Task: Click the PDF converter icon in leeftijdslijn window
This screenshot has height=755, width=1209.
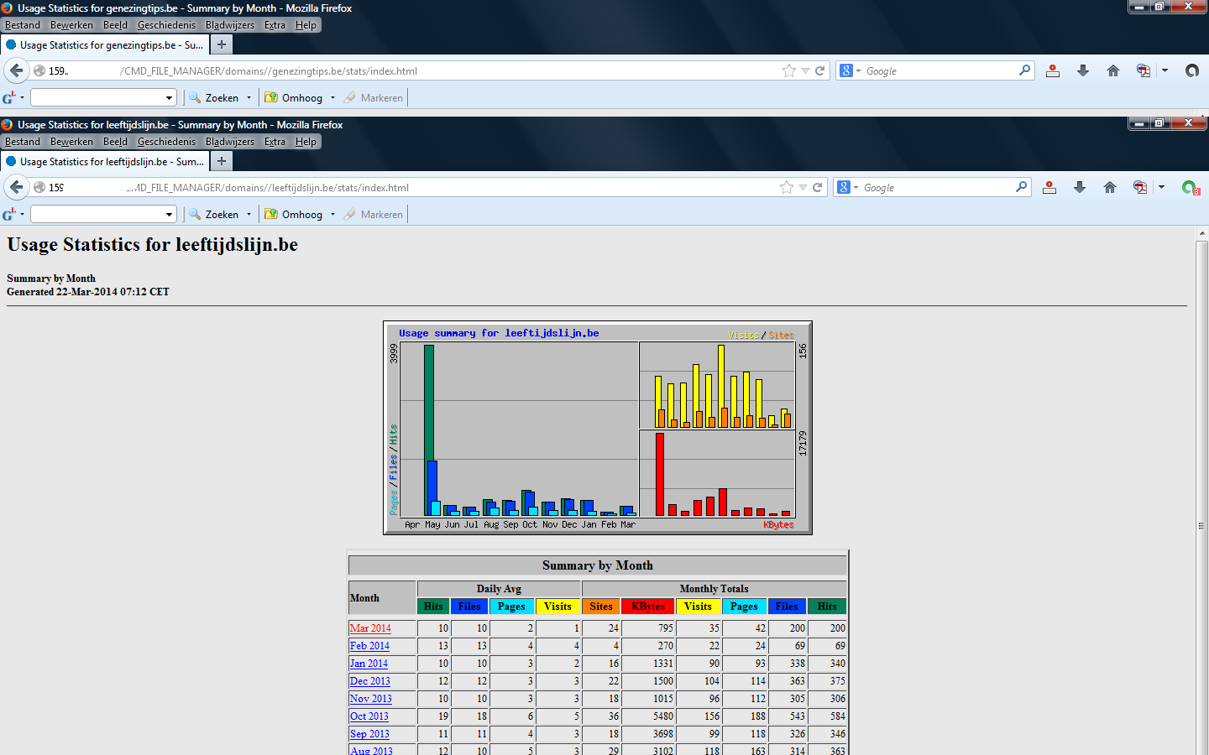Action: 1139,187
